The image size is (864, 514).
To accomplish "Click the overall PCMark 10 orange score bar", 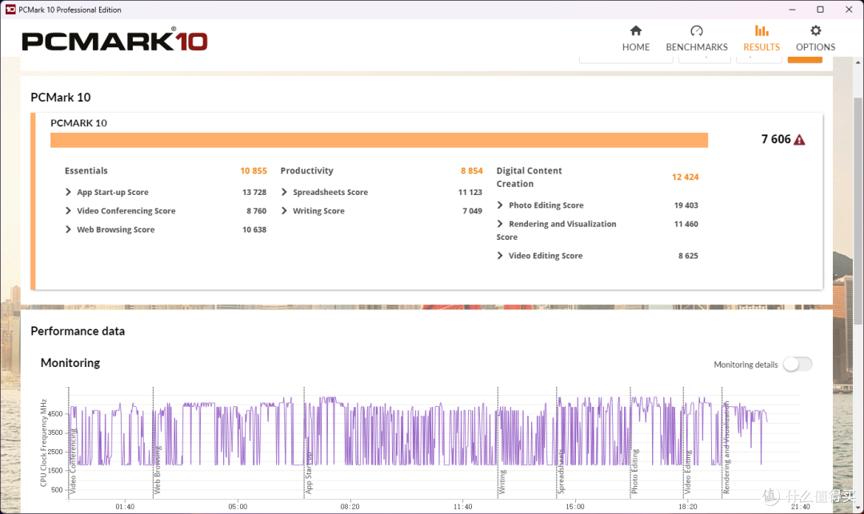I will (x=379, y=141).
